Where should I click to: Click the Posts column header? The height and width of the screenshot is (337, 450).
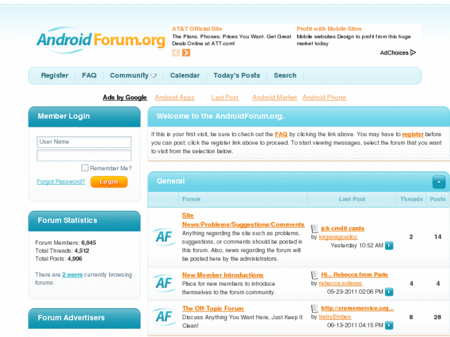438,199
